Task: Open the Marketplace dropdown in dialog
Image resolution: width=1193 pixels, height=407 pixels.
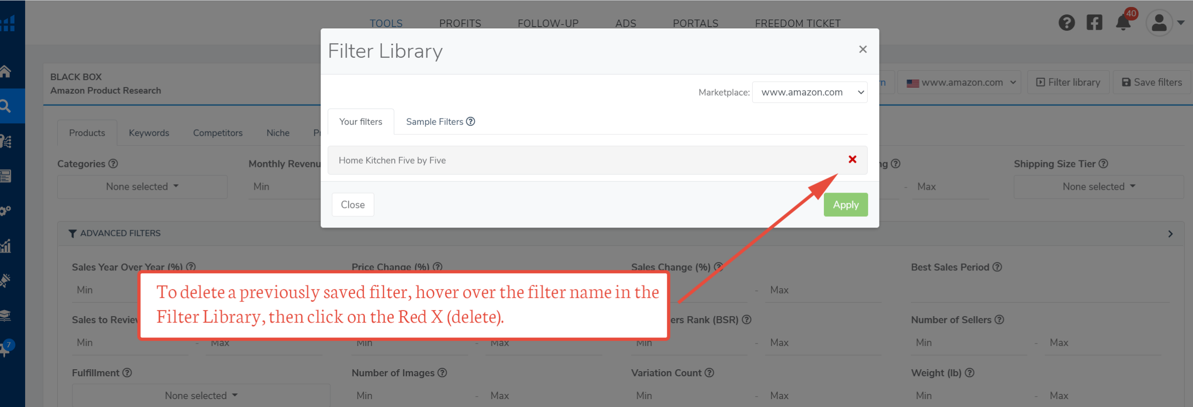Action: click(809, 92)
